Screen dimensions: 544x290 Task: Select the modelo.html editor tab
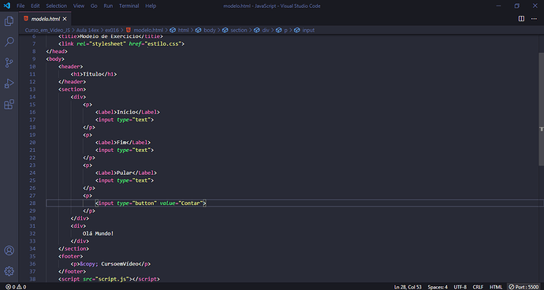[45, 19]
